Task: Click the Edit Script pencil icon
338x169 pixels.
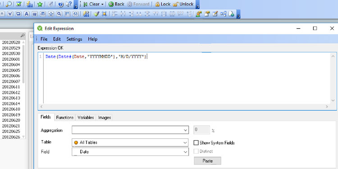Action: [x=215, y=14]
